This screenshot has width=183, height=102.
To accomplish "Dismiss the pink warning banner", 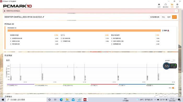I will (x=176, y=11).
